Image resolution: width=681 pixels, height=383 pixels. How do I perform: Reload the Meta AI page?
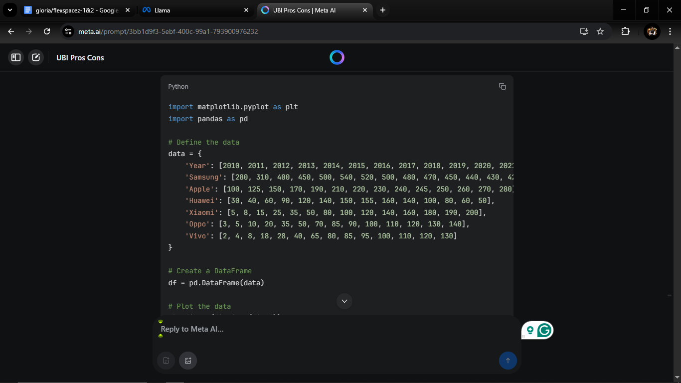[x=47, y=31]
